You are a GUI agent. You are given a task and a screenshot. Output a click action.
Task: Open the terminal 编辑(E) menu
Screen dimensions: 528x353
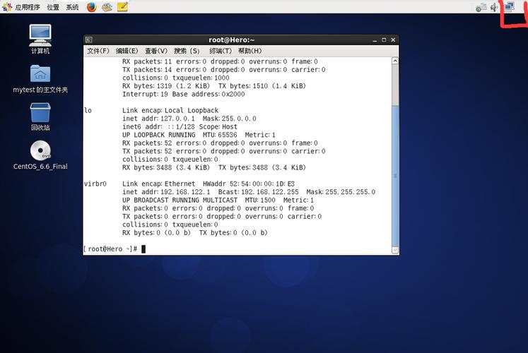coord(127,51)
